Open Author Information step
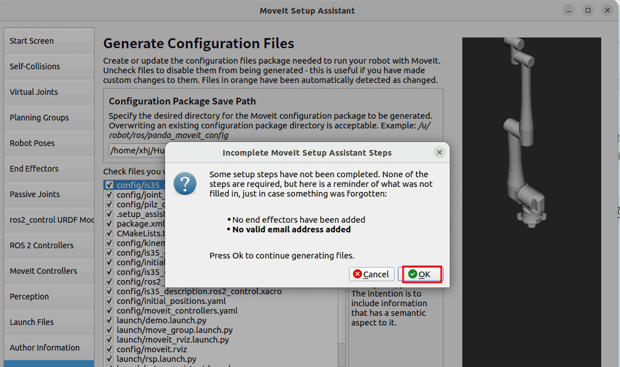Viewport: 620px width, 367px height. tap(49, 348)
